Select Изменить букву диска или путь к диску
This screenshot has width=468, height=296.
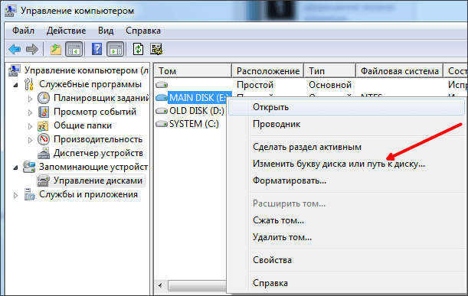(346, 164)
